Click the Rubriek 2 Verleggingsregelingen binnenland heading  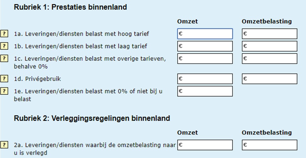[92, 118]
